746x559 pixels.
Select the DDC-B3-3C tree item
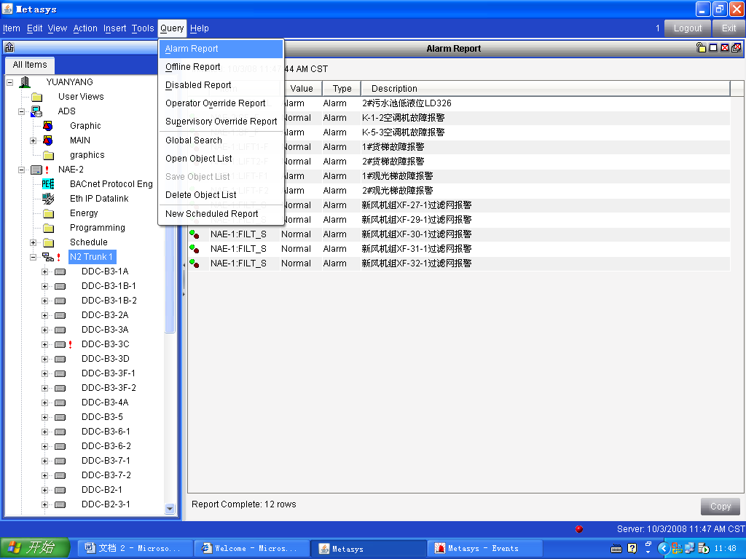coord(105,344)
